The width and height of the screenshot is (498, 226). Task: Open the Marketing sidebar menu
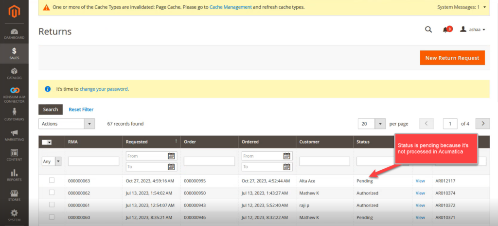pos(14,135)
